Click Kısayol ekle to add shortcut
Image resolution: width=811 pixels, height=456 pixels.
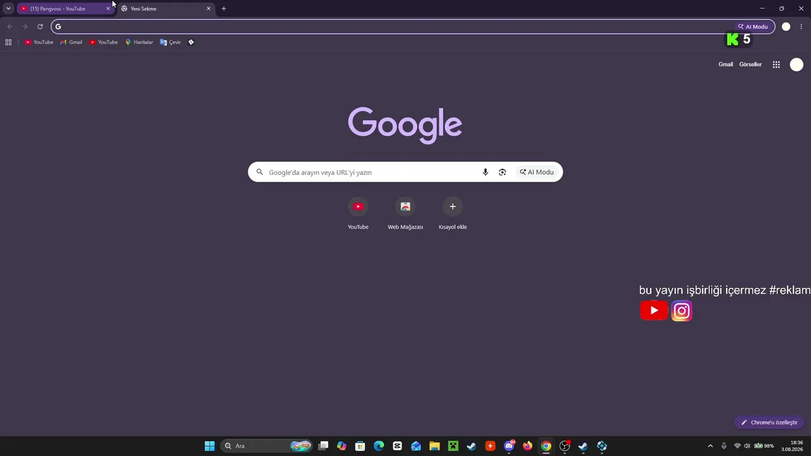pos(452,214)
